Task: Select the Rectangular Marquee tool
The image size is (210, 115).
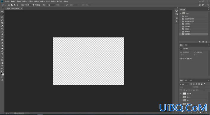Action: tap(2, 14)
